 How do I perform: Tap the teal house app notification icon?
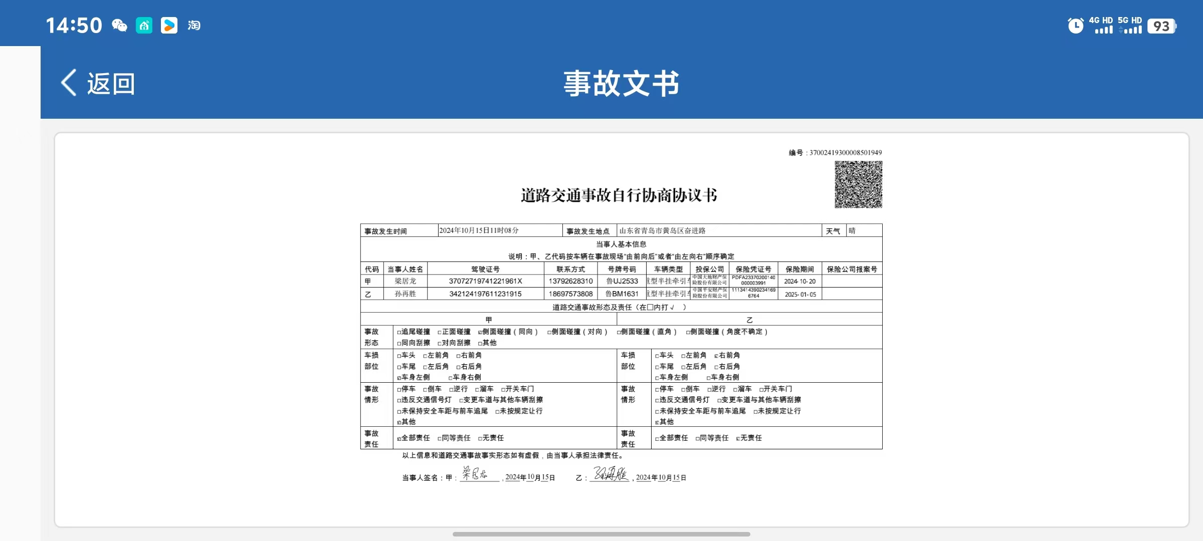pyautogui.click(x=144, y=25)
